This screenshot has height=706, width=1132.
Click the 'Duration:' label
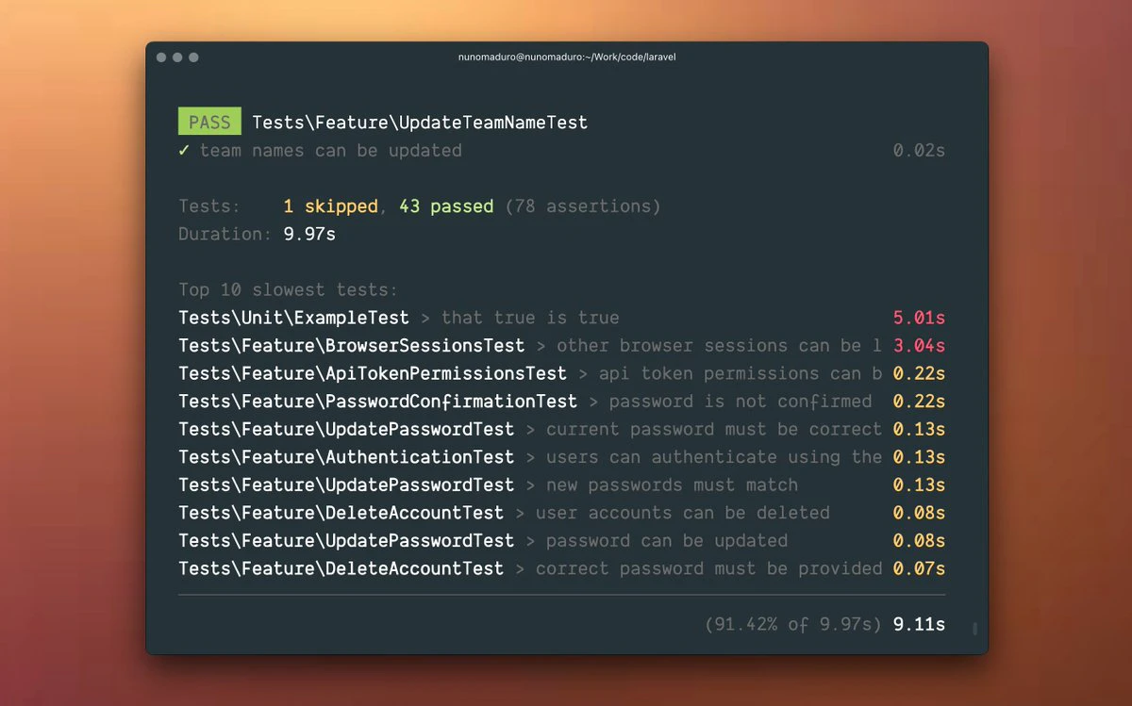coord(225,234)
